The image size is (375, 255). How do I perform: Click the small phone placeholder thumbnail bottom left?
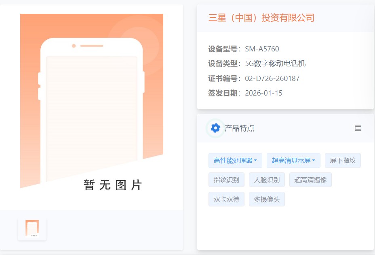(32, 228)
